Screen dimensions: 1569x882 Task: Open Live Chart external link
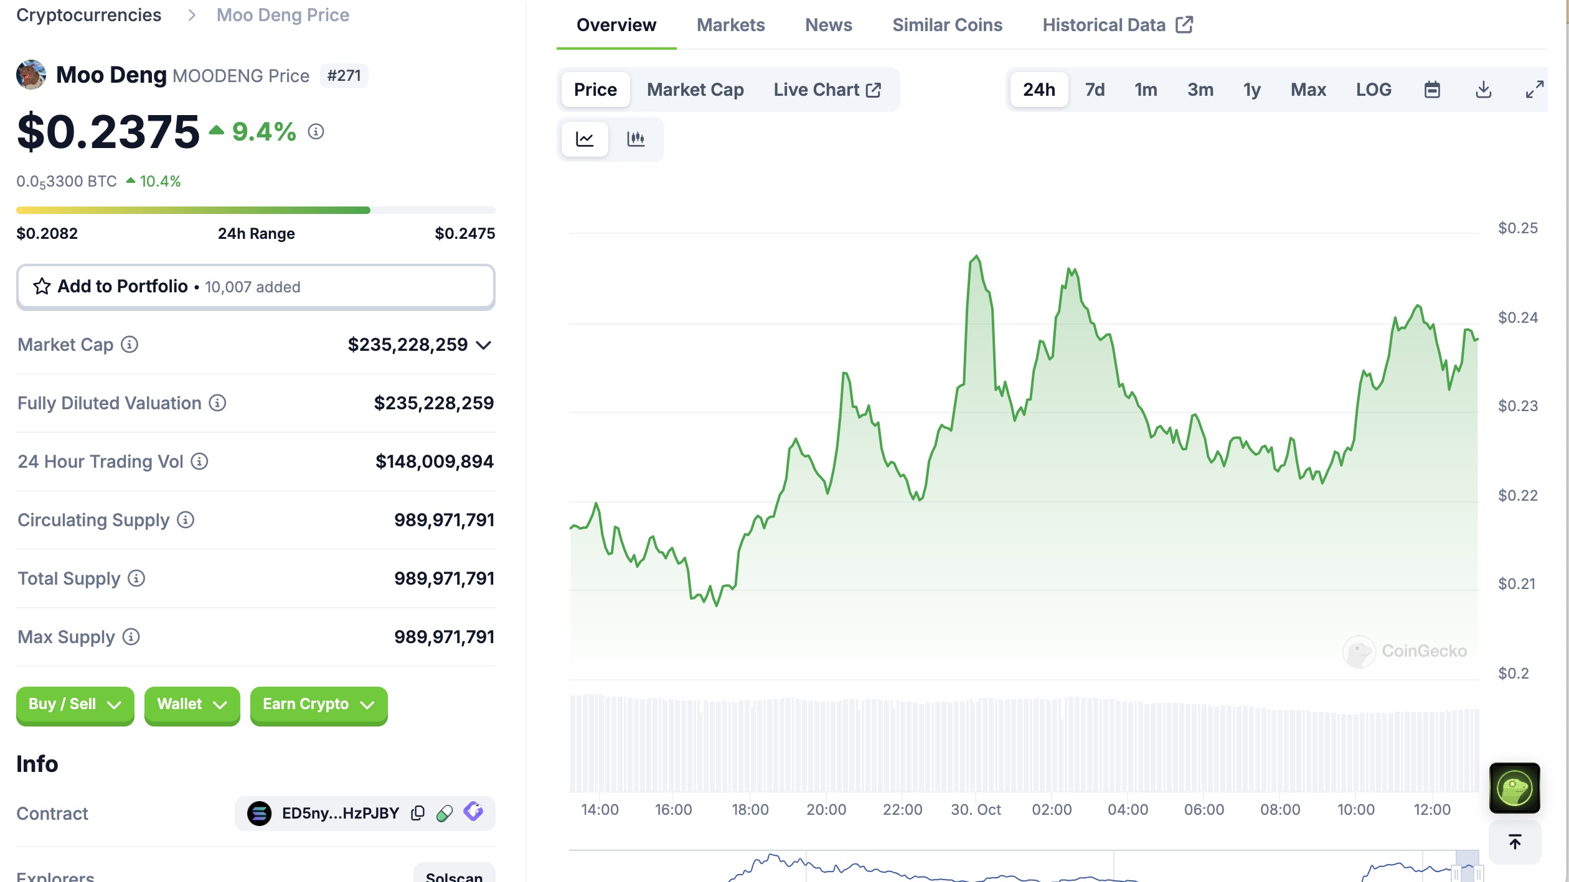pyautogui.click(x=827, y=90)
